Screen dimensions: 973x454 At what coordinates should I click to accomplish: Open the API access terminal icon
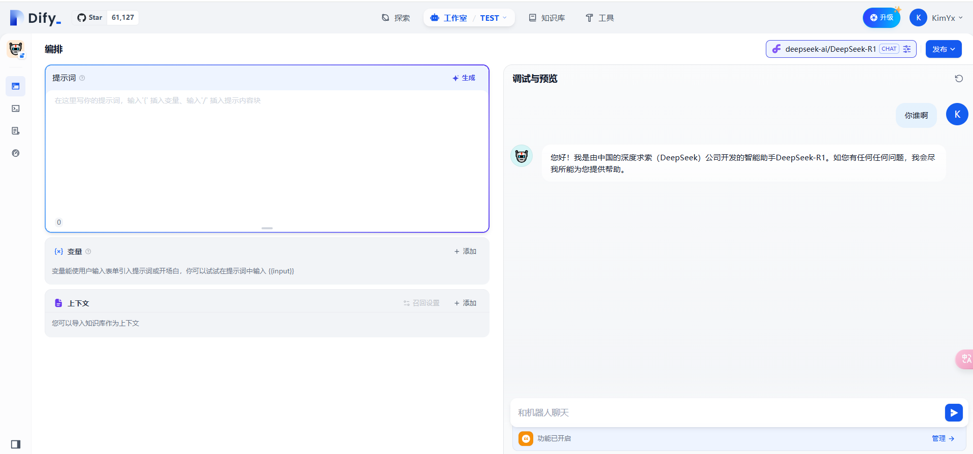point(16,109)
